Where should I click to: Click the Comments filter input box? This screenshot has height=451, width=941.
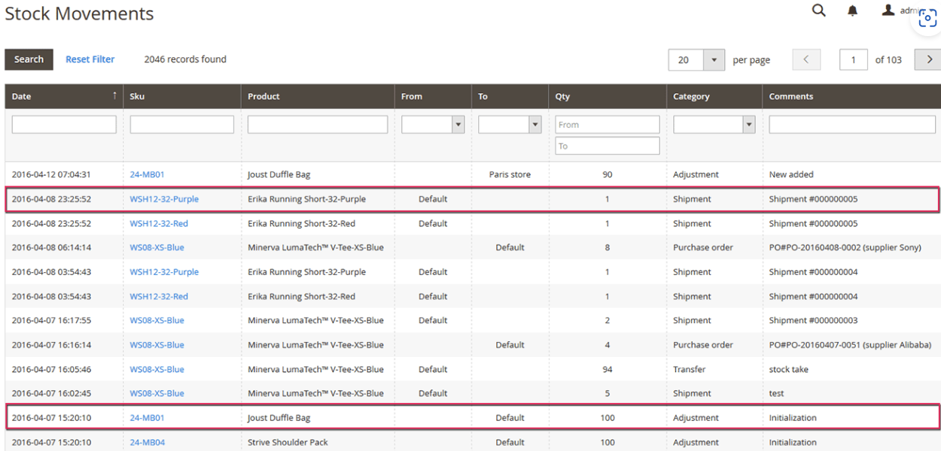[851, 124]
